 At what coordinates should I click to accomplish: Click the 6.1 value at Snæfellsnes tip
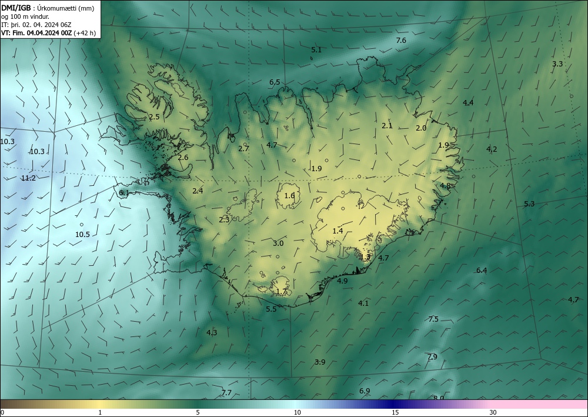point(124,193)
